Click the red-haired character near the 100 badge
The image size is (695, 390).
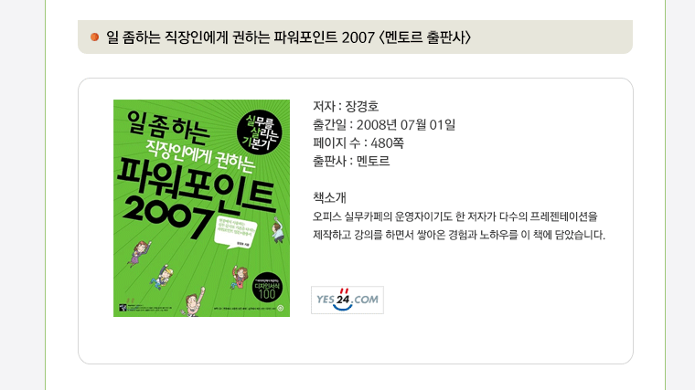click(x=240, y=277)
